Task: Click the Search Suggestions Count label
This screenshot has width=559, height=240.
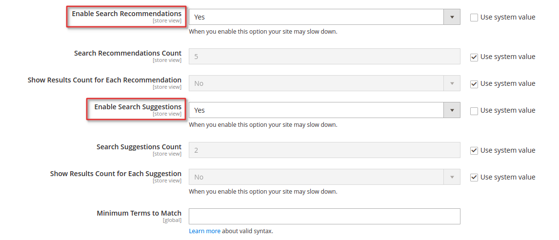Action: point(139,147)
